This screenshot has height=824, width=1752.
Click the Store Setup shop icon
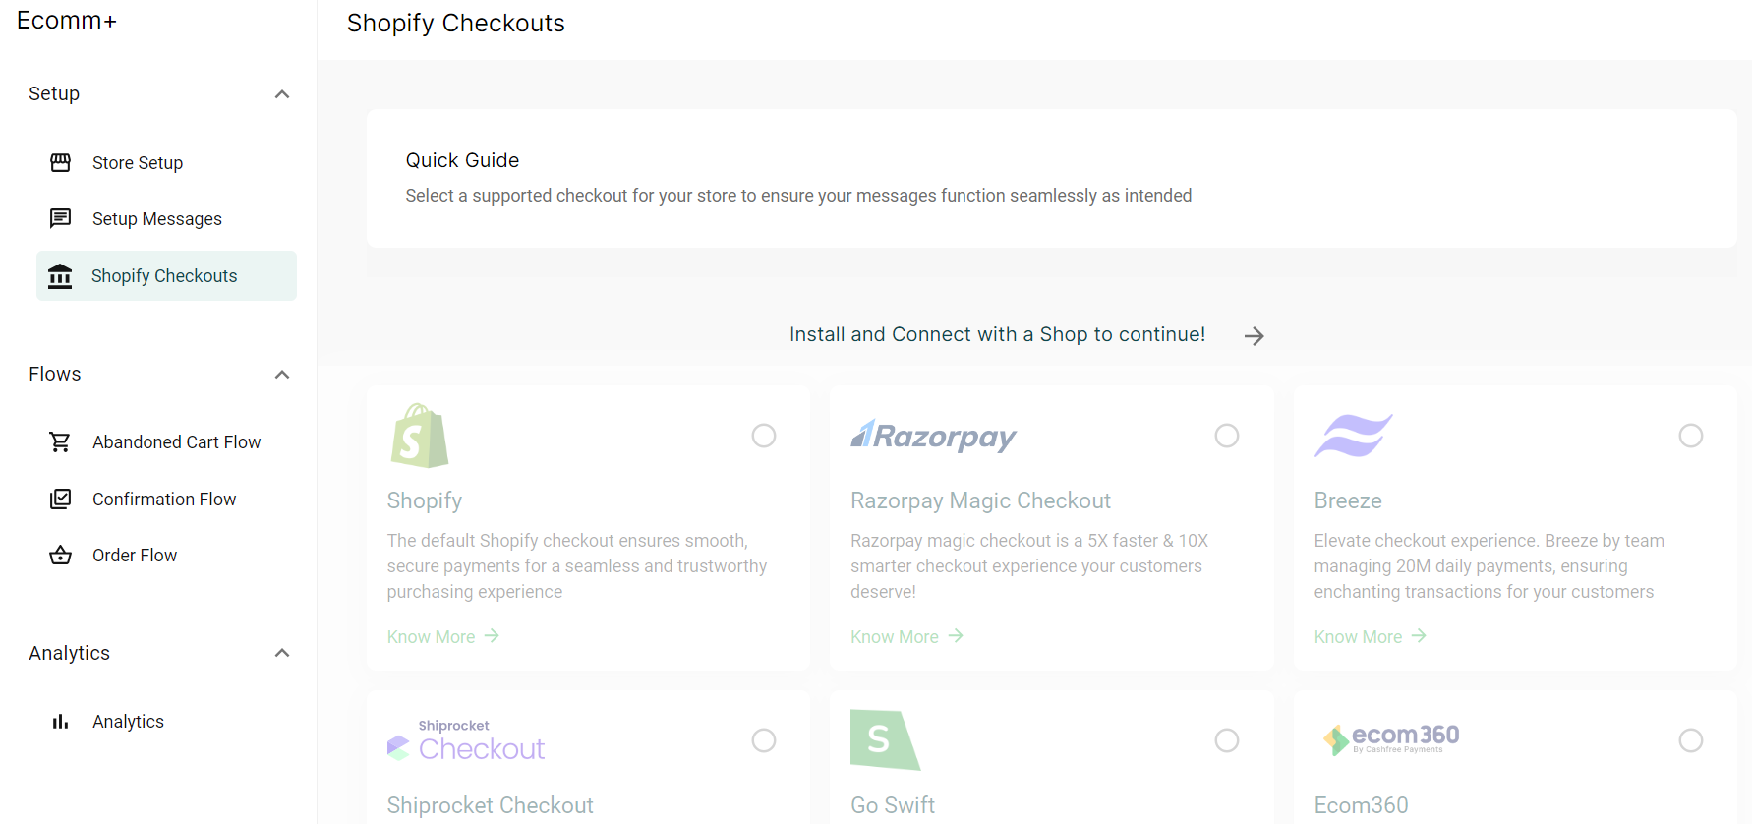(x=60, y=162)
